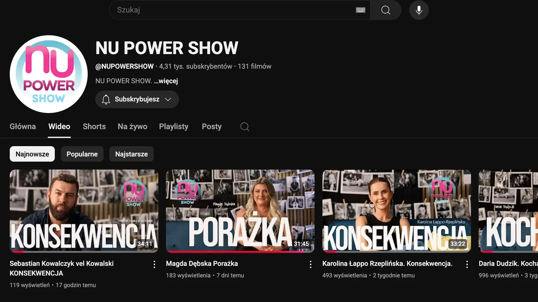This screenshot has width=538, height=302.
Task: Click the 4,31 tys. subskrybentów text
Action: pyautogui.click(x=195, y=67)
